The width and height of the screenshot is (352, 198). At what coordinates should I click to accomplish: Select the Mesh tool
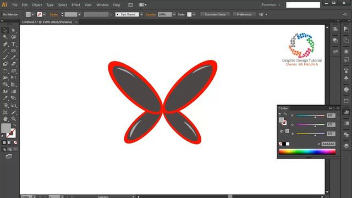5,91
